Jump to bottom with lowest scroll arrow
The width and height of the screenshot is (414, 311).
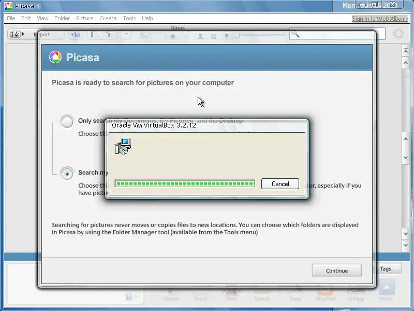click(x=406, y=246)
